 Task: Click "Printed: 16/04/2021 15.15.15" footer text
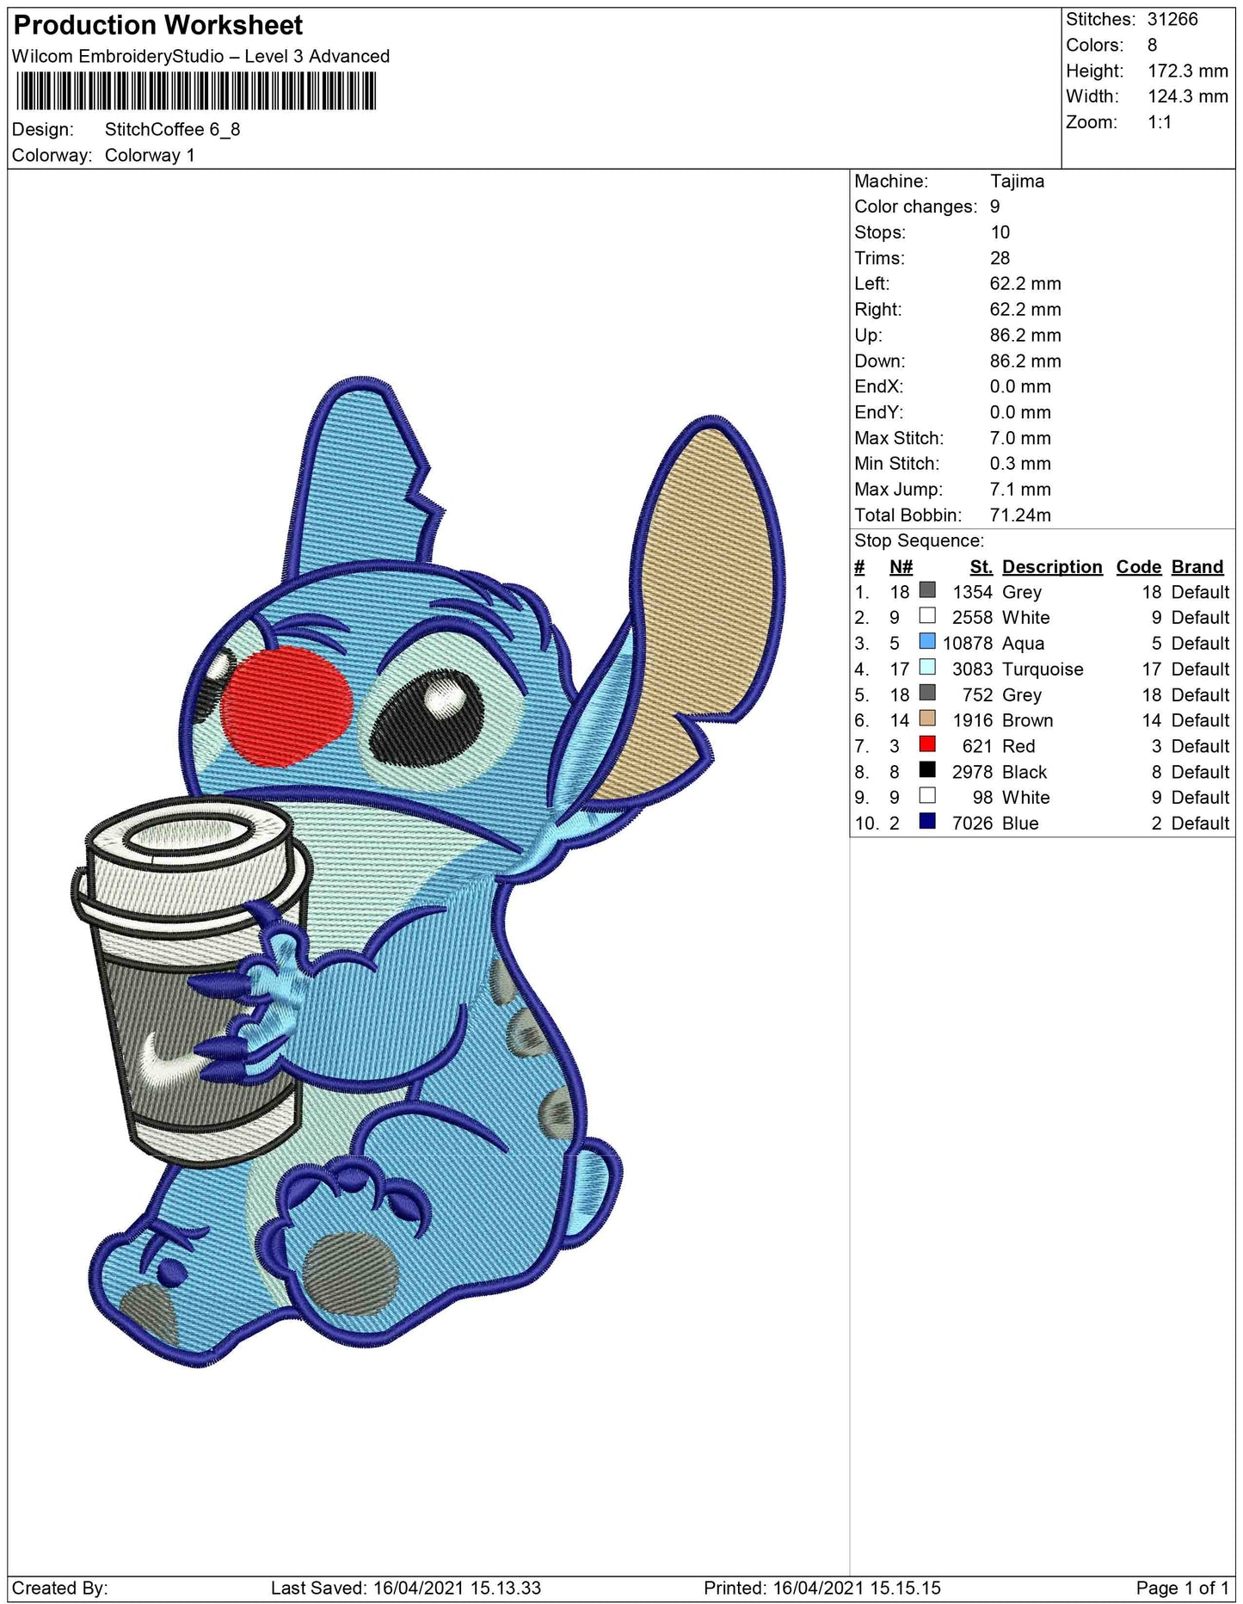[x=821, y=1588]
